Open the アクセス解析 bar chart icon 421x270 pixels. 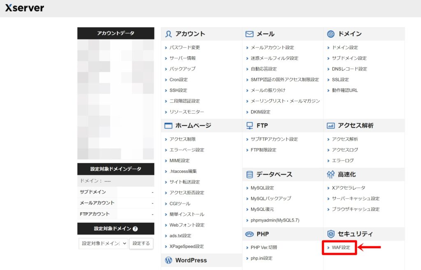click(x=331, y=126)
